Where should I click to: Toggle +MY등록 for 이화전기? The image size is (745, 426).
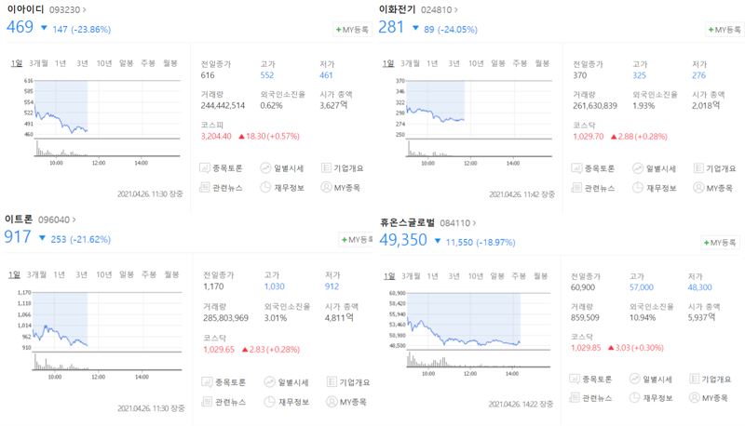tap(722, 30)
